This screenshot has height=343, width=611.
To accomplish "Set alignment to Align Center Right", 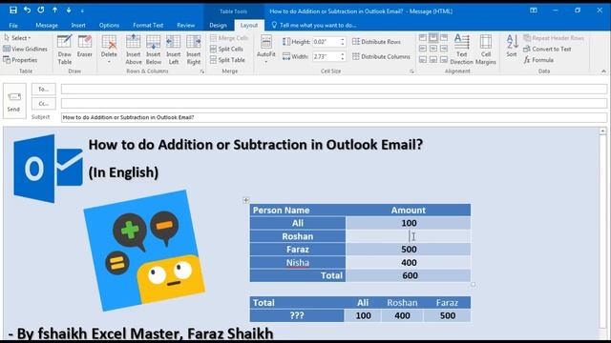I will (x=444, y=49).
